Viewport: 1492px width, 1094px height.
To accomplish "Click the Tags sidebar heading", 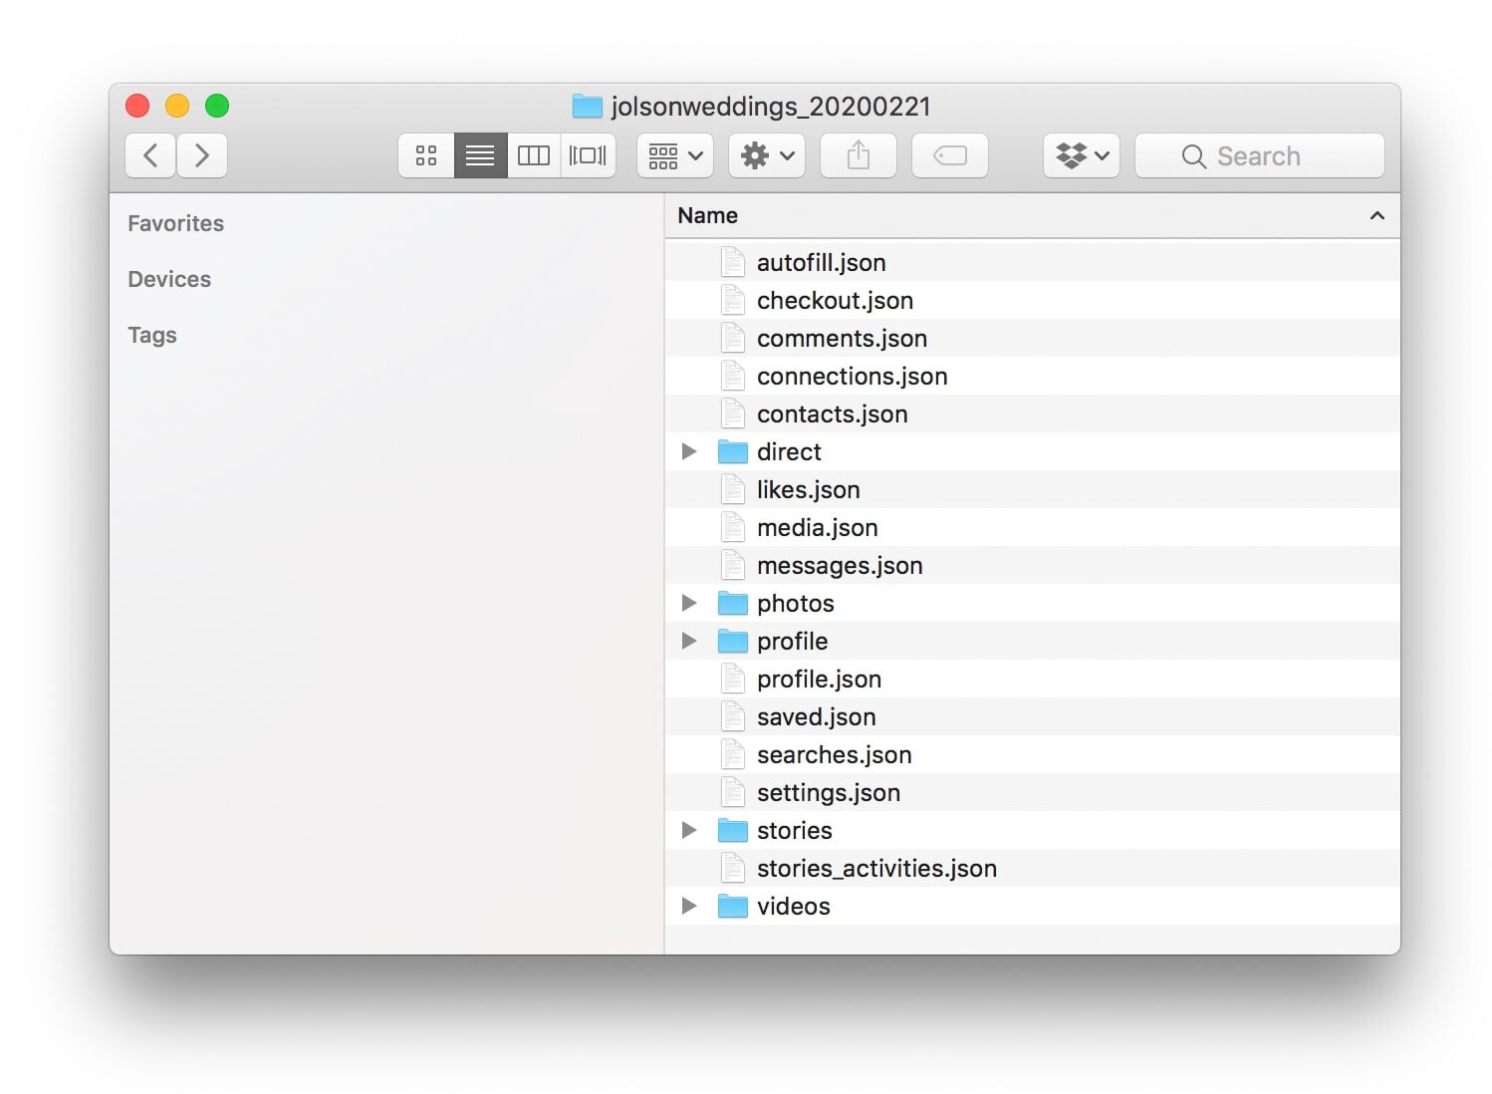I will coord(152,335).
